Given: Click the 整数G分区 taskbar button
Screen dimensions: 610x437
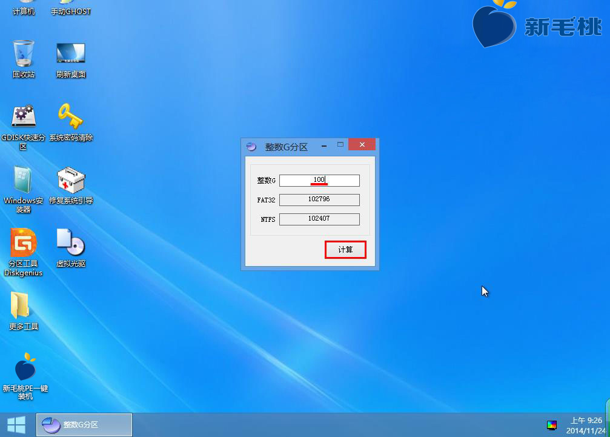Looking at the screenshot, I should pos(84,424).
